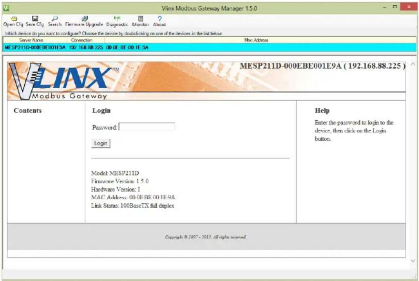Click the Firmware Version: 1.5.0 text
Image resolution: width=419 pixels, height=281 pixels.
point(120,181)
